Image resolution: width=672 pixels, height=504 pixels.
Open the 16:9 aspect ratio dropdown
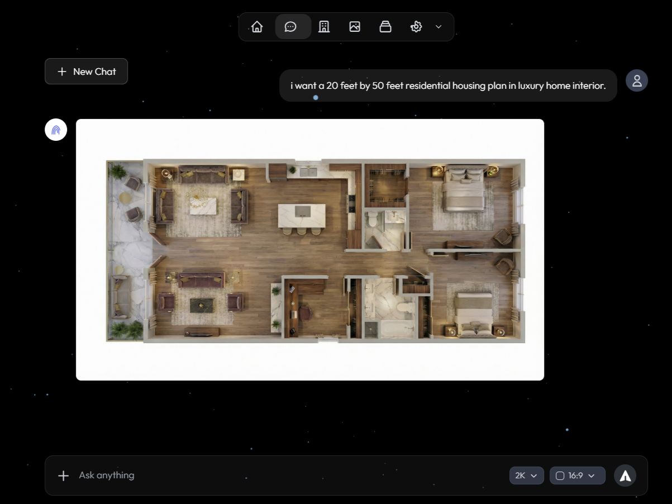[577, 476]
